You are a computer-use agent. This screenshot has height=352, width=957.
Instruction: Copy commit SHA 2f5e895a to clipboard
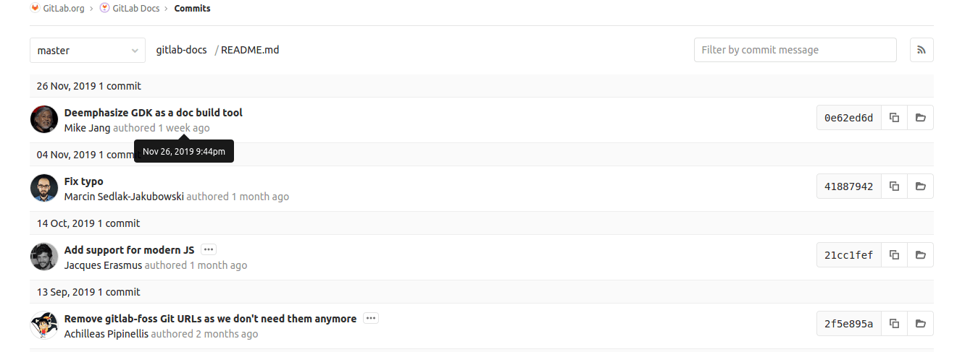point(895,324)
